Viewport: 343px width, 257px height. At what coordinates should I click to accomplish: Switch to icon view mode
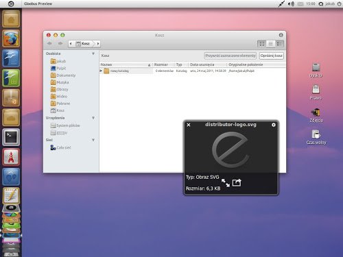(x=262, y=44)
